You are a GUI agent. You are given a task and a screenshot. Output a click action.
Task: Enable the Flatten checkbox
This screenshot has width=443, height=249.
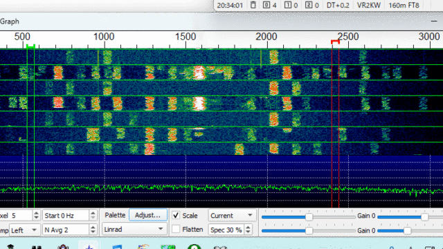176,229
